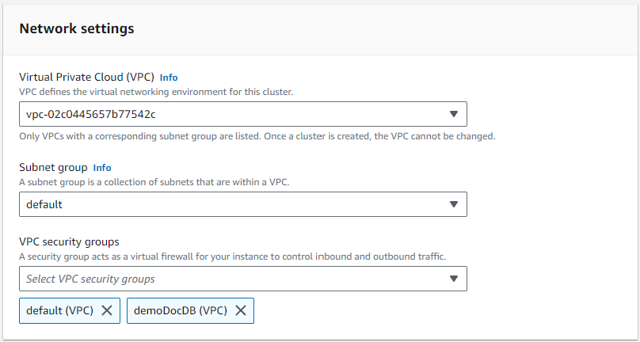
Task: Click the vpc-02c0445657b77542c value in VPC dropdown
Action: coord(91,114)
